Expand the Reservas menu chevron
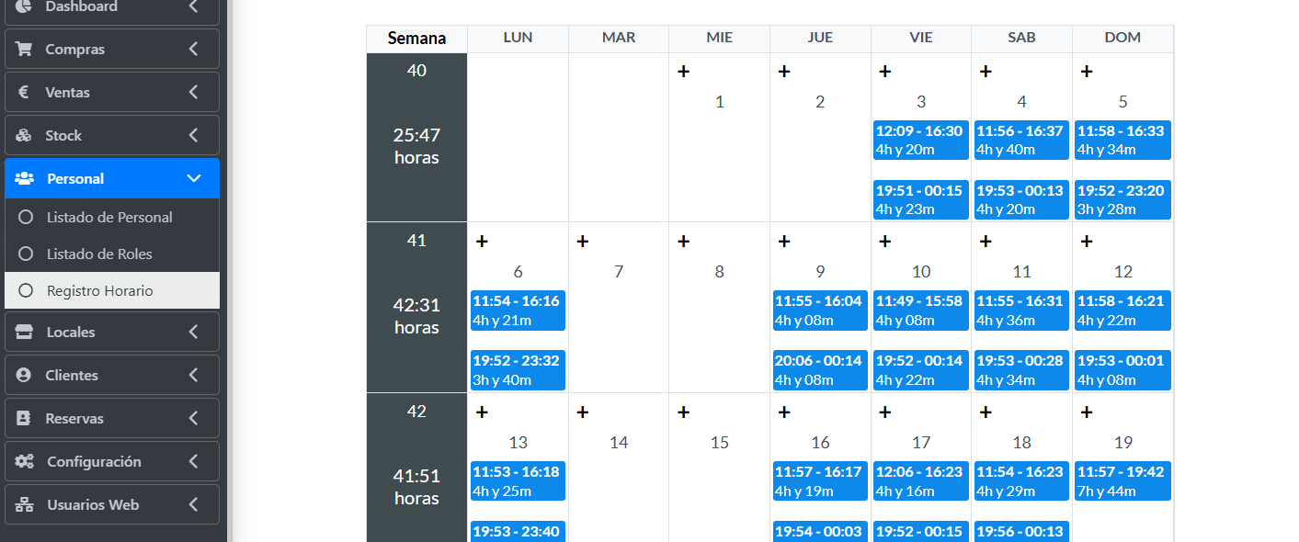The height and width of the screenshot is (542, 1299). [193, 418]
